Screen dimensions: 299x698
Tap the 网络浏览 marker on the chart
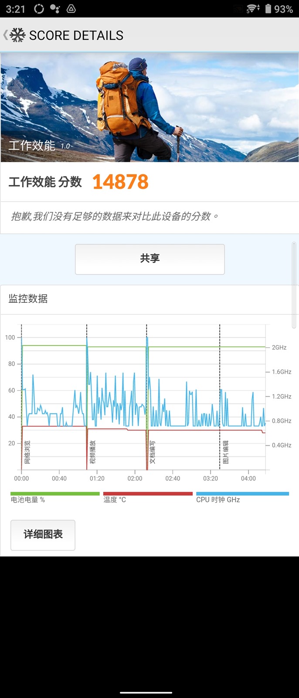27,452
